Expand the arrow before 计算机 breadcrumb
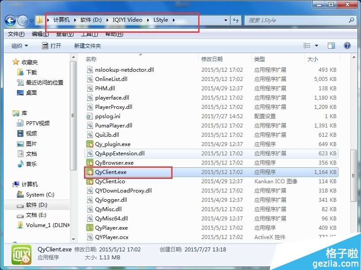The image size is (361, 270). (48, 20)
